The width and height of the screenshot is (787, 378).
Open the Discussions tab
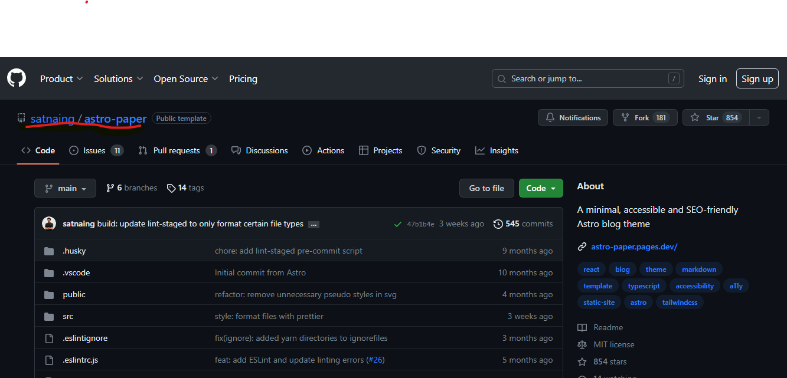point(260,150)
